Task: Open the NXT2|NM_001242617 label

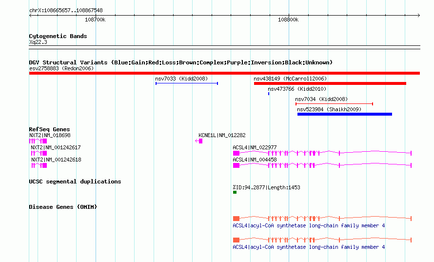Action: 56,147
